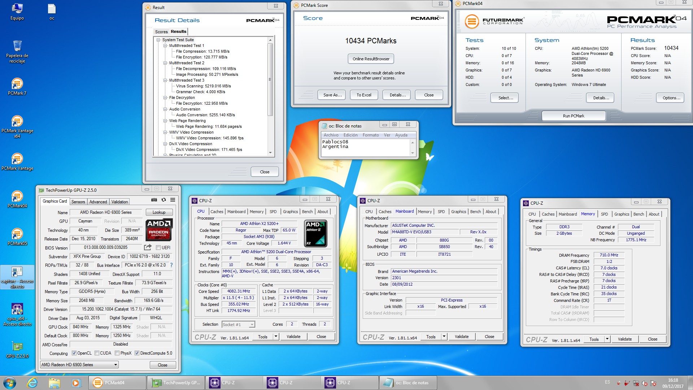Open Windows Explorer from the taskbar
Image resolution: width=693 pixels, height=390 pixels.
pos(54,383)
